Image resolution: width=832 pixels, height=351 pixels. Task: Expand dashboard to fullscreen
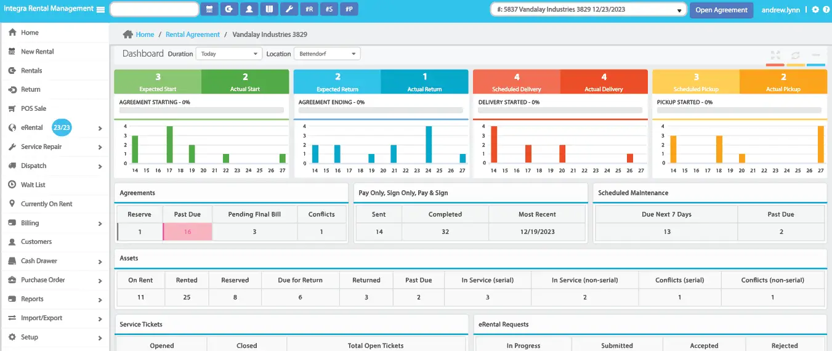tap(775, 55)
